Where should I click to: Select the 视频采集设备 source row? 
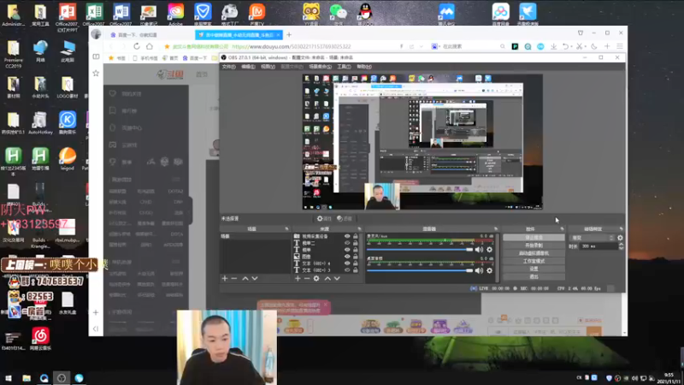[327, 236]
